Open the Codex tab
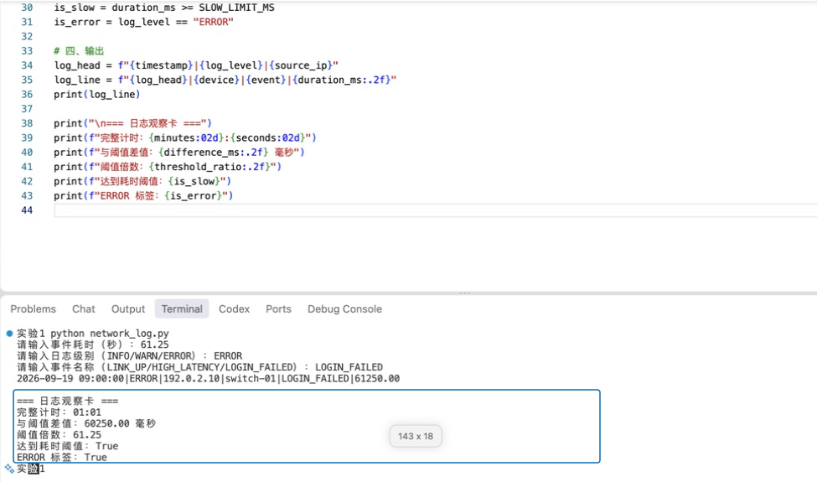Viewport: 817px width, 482px height. [x=234, y=309]
